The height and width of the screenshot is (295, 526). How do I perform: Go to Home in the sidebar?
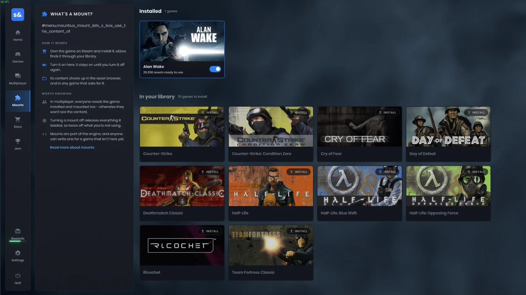coord(18,36)
